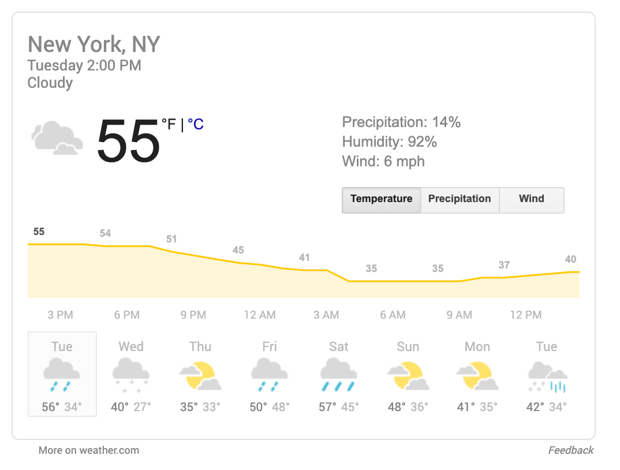
Task: Switch to the Precipitation tab
Action: (460, 200)
